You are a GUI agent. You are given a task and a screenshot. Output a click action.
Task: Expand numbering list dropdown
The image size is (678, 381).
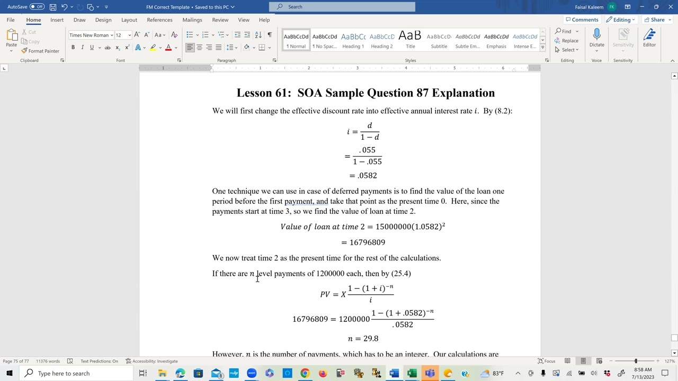coord(213,35)
